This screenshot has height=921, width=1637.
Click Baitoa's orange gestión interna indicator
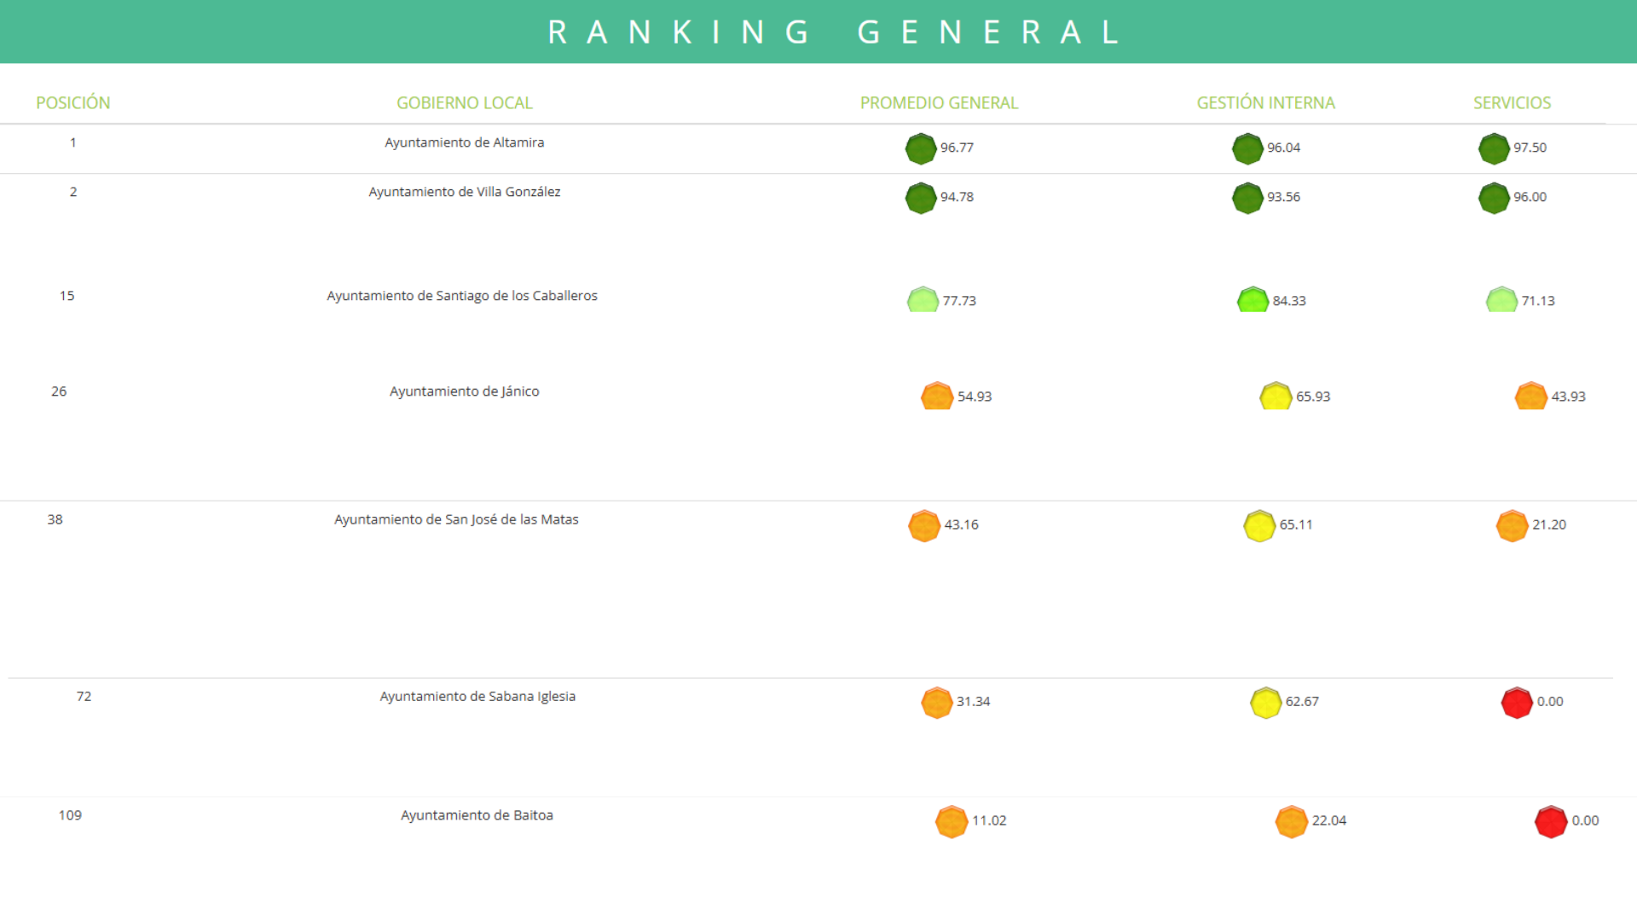pos(1292,822)
